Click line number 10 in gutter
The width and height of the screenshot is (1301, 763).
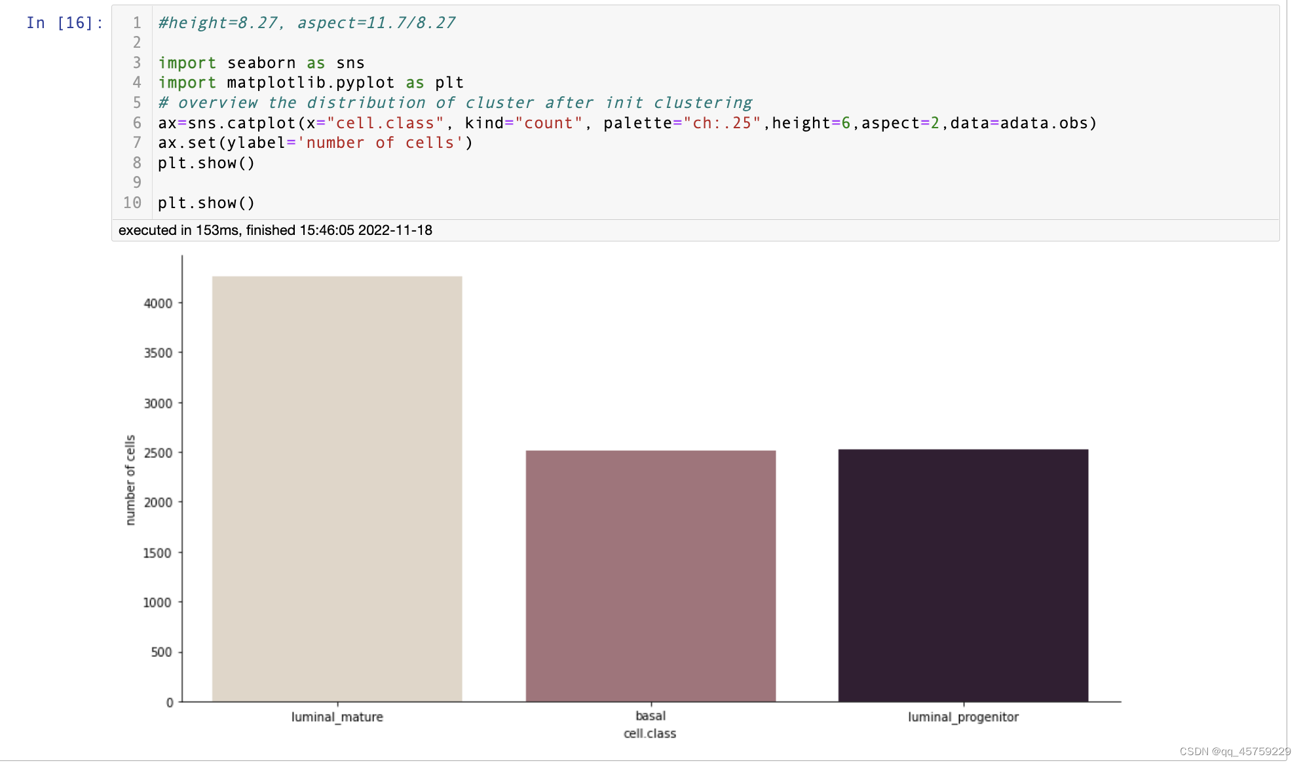(132, 203)
